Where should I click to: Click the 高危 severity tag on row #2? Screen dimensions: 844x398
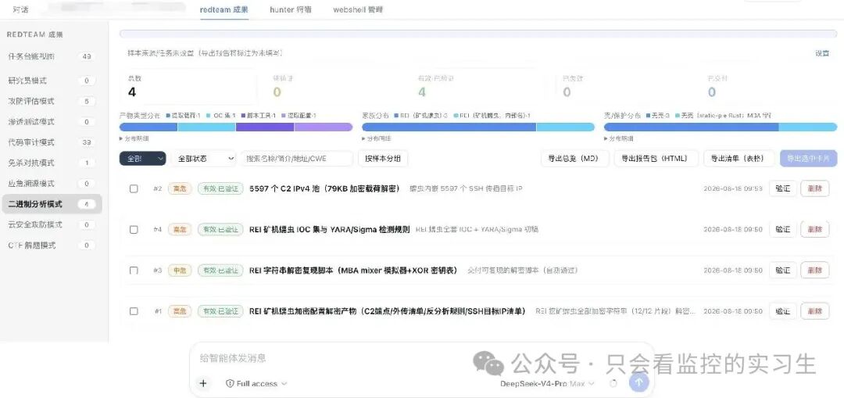click(x=179, y=188)
